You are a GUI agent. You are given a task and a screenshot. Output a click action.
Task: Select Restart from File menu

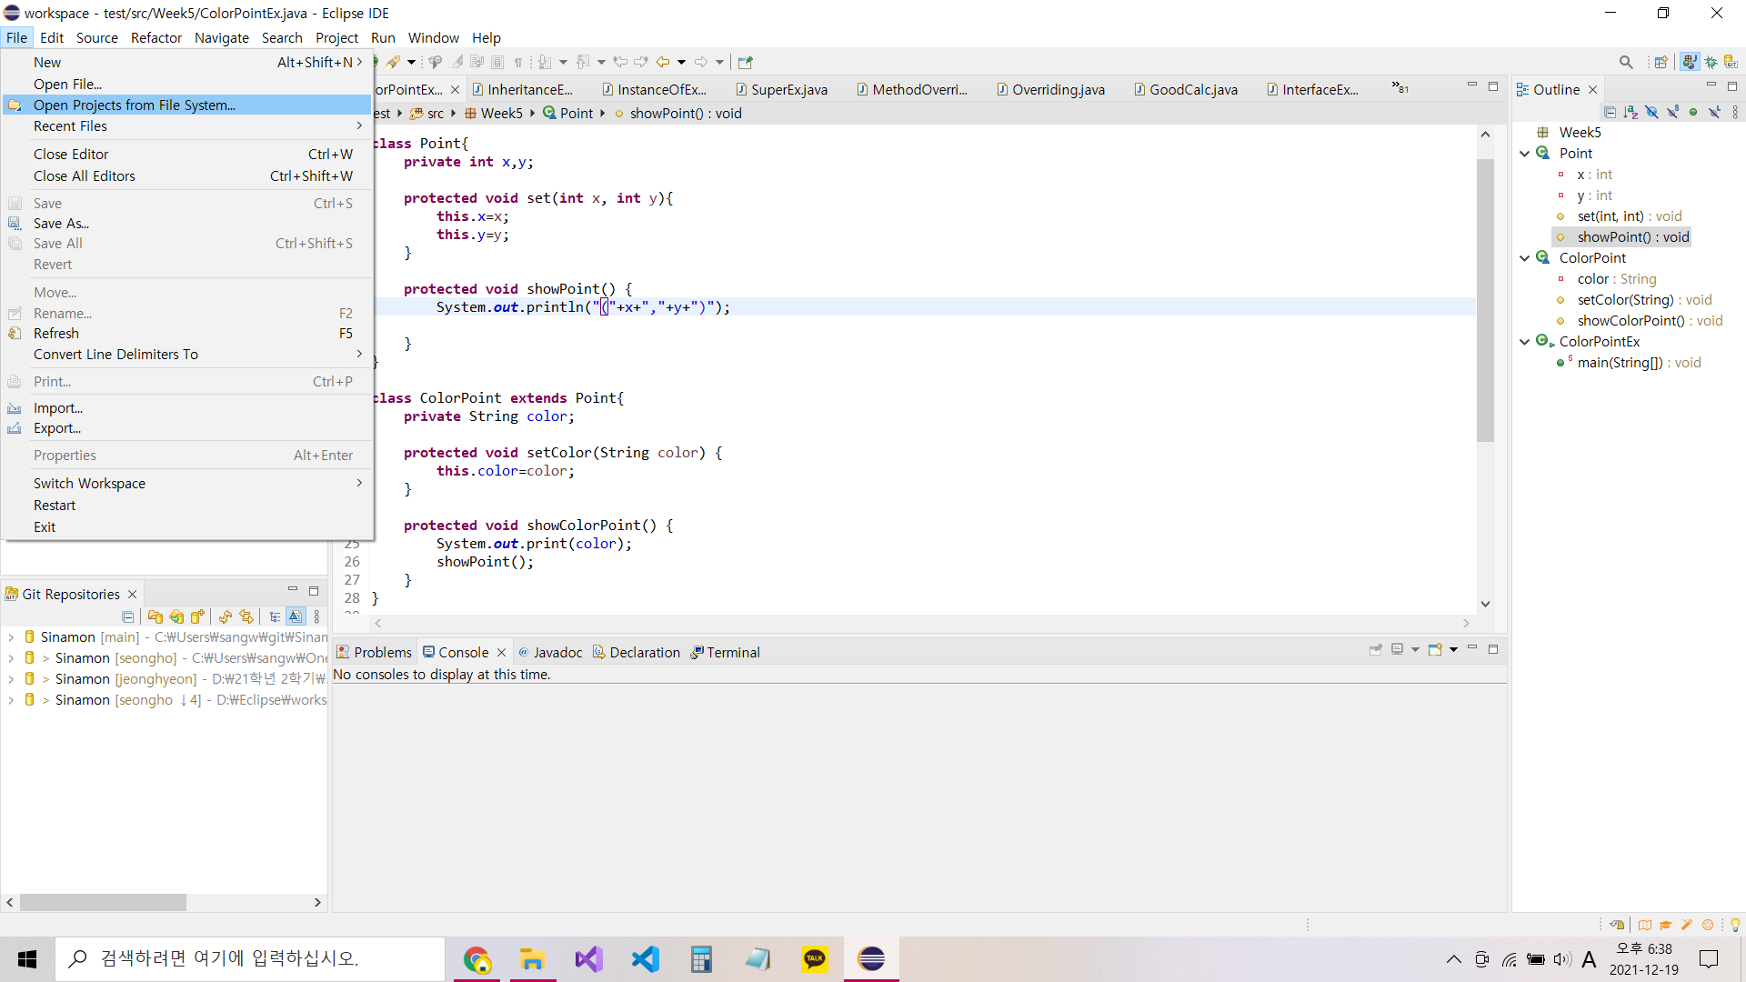point(55,506)
